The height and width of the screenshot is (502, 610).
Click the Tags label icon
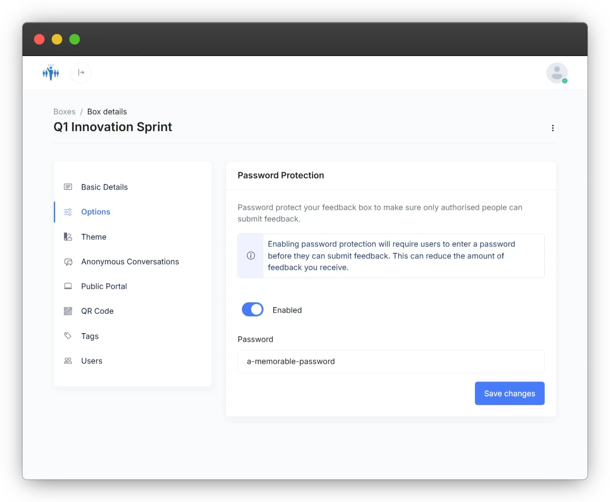[68, 336]
